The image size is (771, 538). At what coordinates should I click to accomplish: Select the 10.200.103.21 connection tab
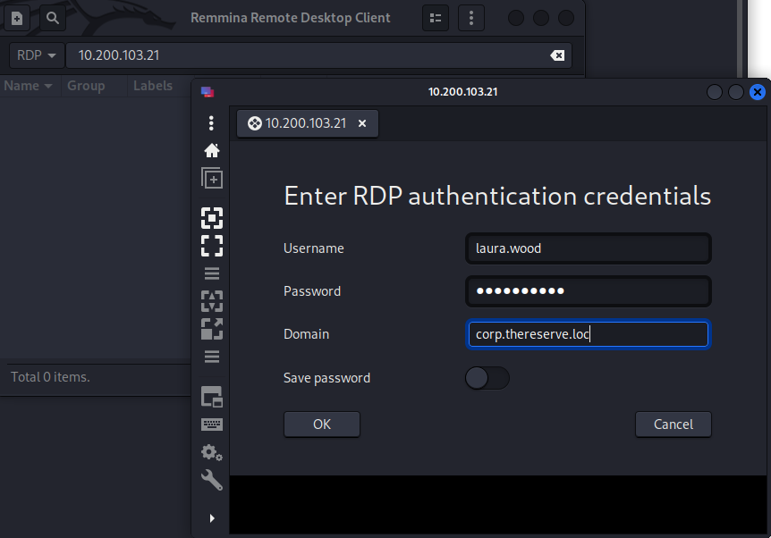[304, 123]
